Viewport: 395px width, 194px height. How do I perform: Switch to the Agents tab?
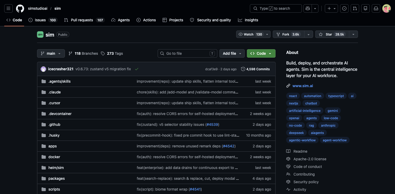click(121, 20)
